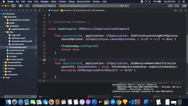Open the All Output dropdown
Viewport: 188px width, 106px height.
(x=118, y=97)
